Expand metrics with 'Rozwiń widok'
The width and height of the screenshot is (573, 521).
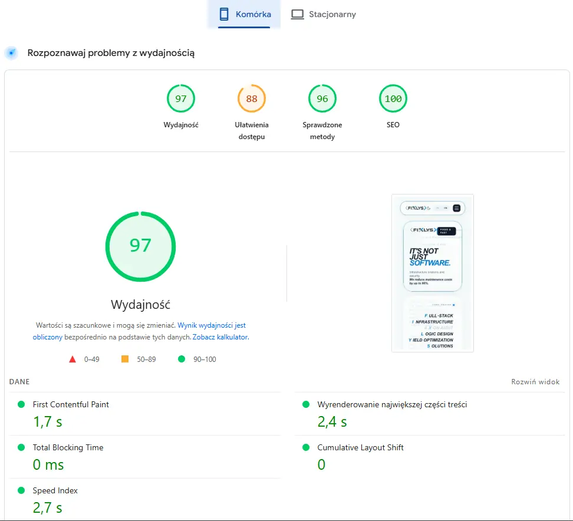point(535,382)
